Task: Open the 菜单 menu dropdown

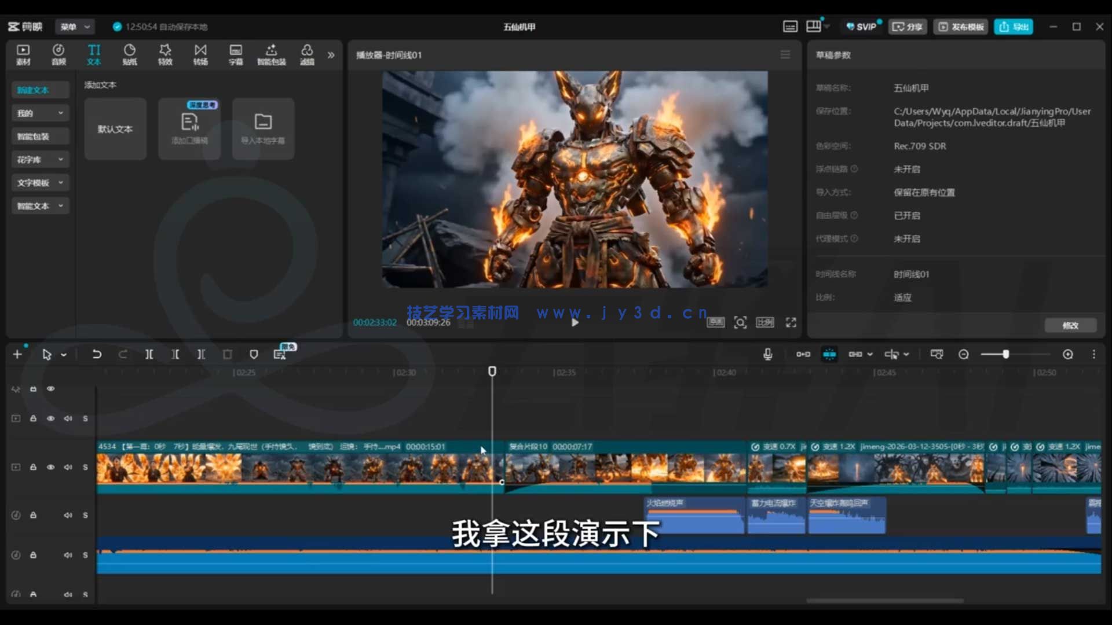Action: (x=75, y=27)
